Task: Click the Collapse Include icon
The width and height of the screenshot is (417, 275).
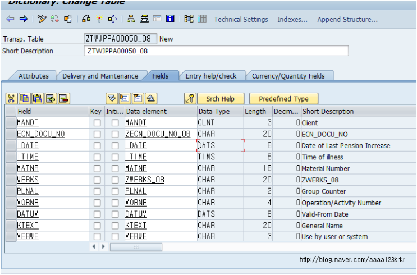Action: (138, 99)
